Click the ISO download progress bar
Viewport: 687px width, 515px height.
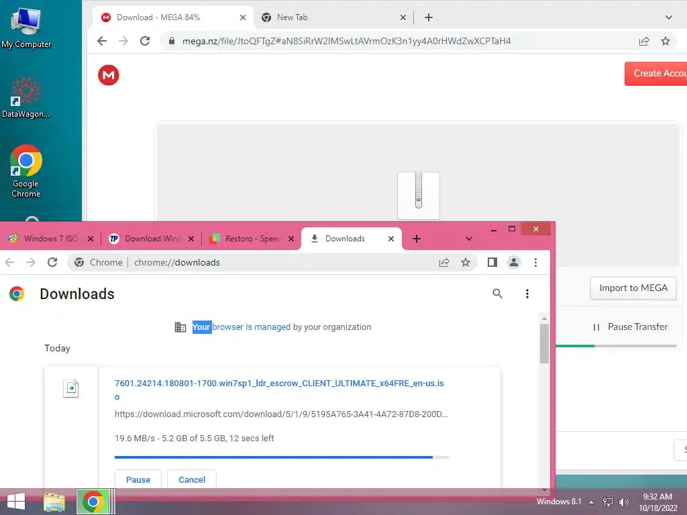coord(282,457)
